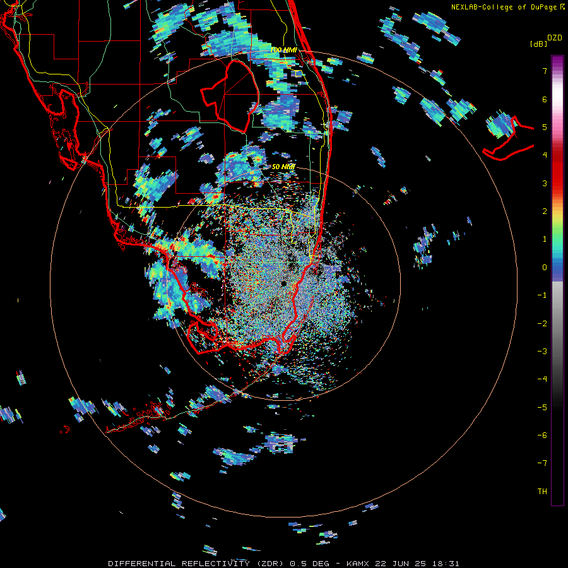
Task: Click the 1 tick label on scale
Action: [545, 239]
